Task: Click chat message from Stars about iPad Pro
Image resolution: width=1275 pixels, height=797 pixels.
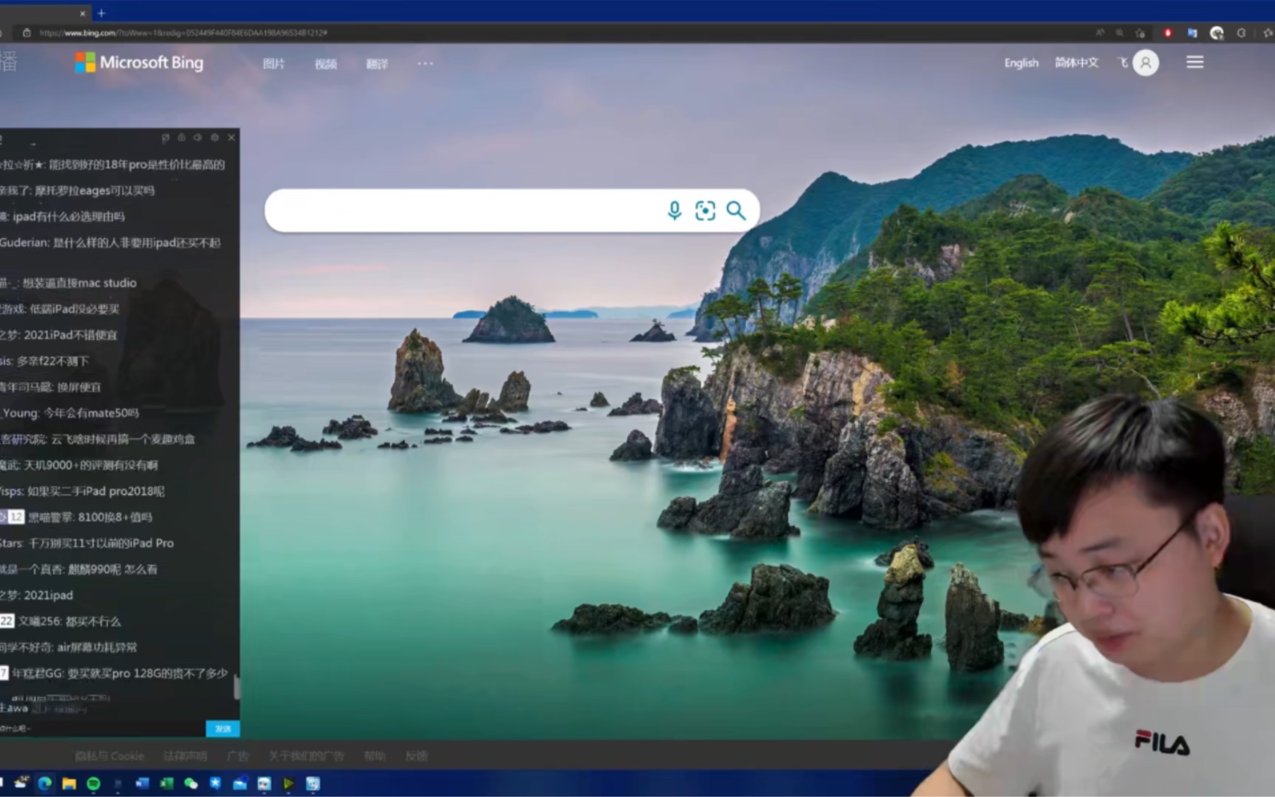Action: 87,543
